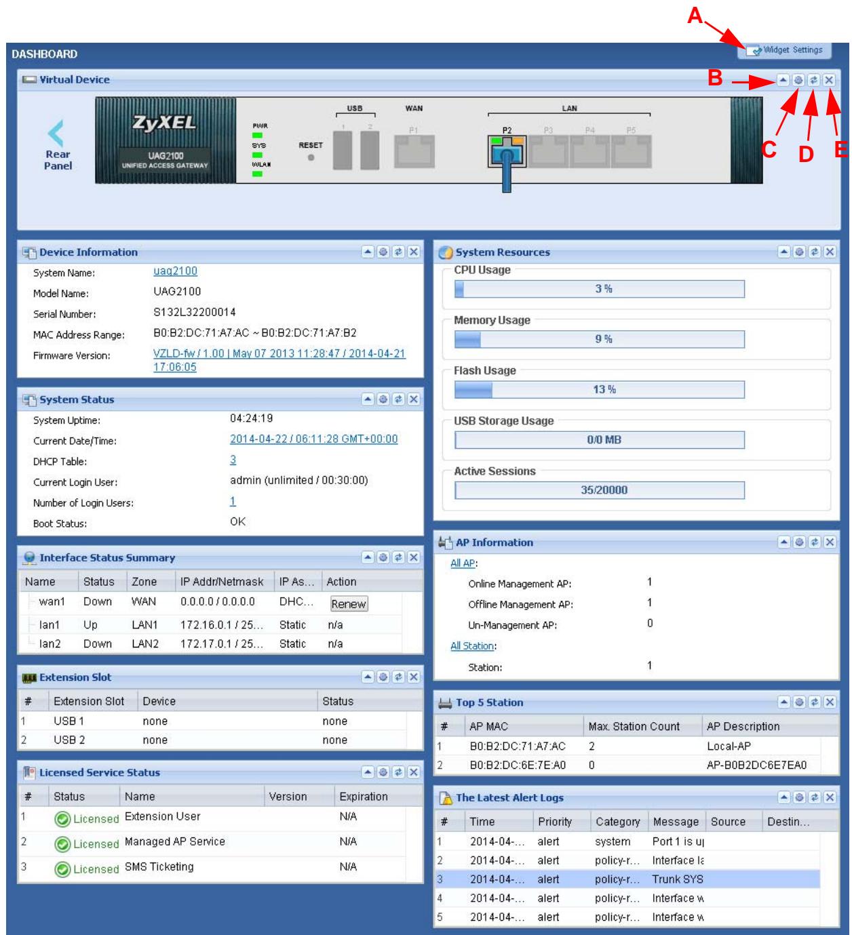Open the current date/time link
The height and width of the screenshot is (935, 852).
[x=314, y=439]
